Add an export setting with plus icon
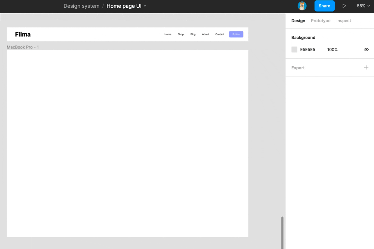This screenshot has width=374, height=249. point(366,67)
